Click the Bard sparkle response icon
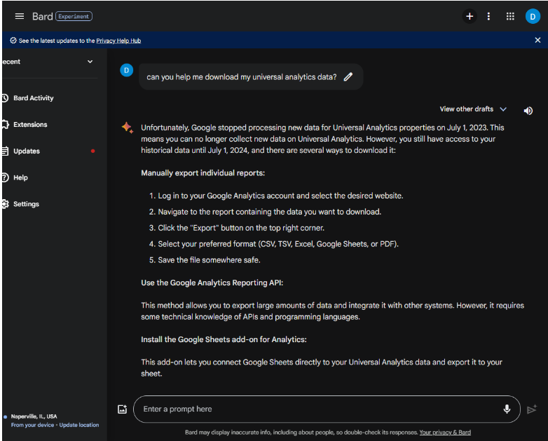The height and width of the screenshot is (441, 548). coord(128,128)
